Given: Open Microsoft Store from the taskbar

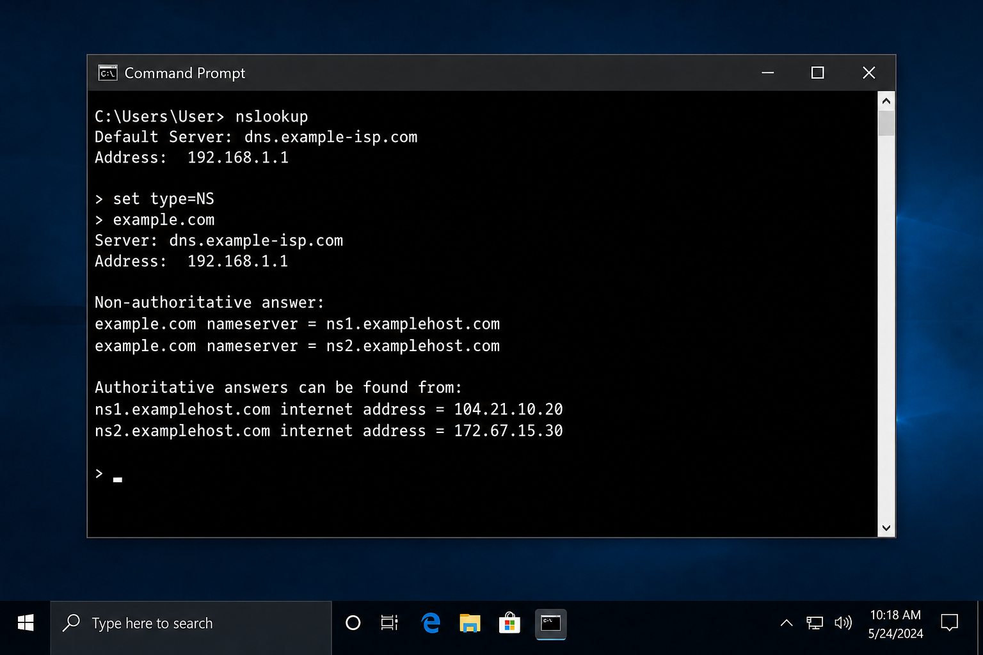Looking at the screenshot, I should click(509, 623).
